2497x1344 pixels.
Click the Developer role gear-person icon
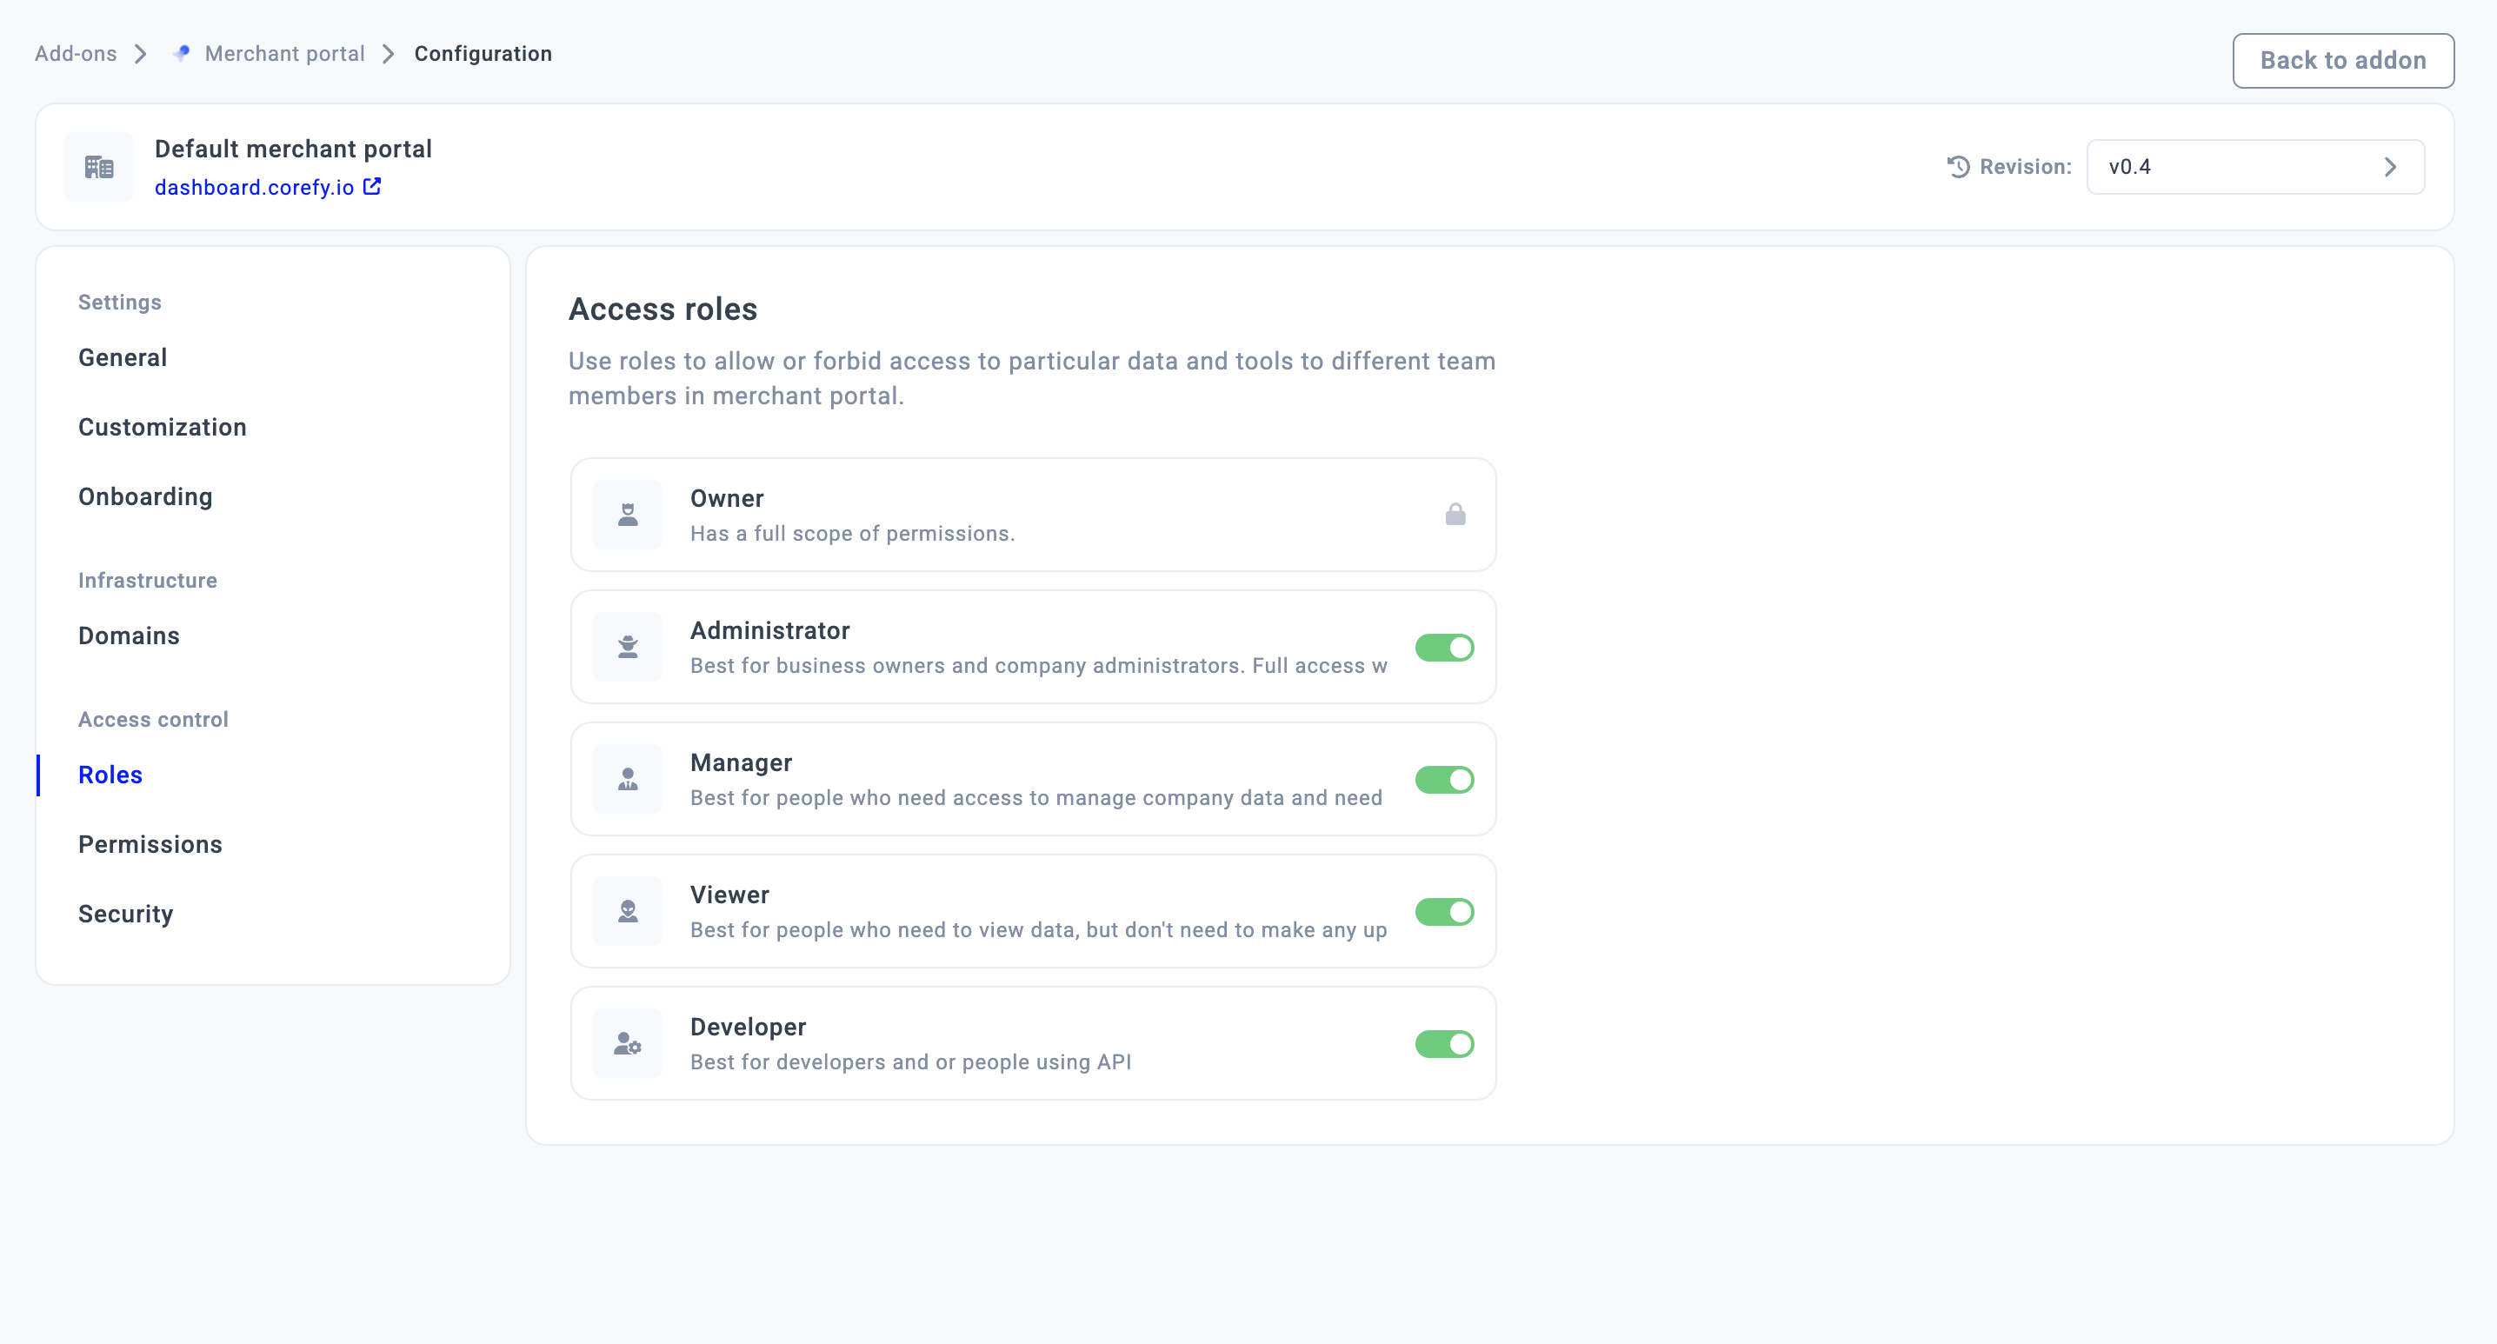pyautogui.click(x=627, y=1043)
